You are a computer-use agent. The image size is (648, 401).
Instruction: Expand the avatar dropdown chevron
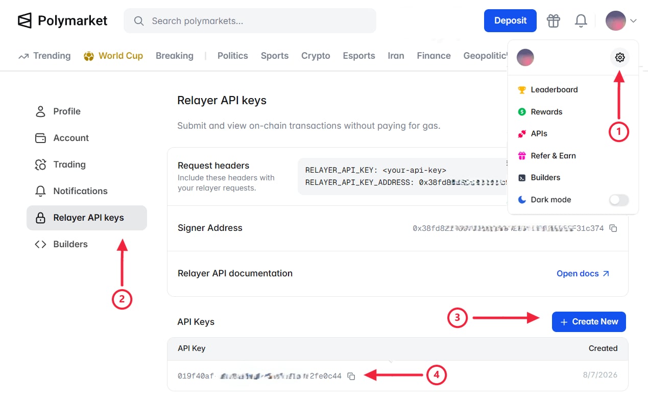point(633,21)
